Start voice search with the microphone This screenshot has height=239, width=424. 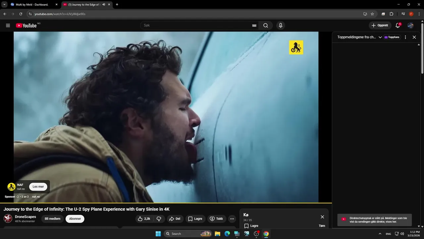click(281, 26)
